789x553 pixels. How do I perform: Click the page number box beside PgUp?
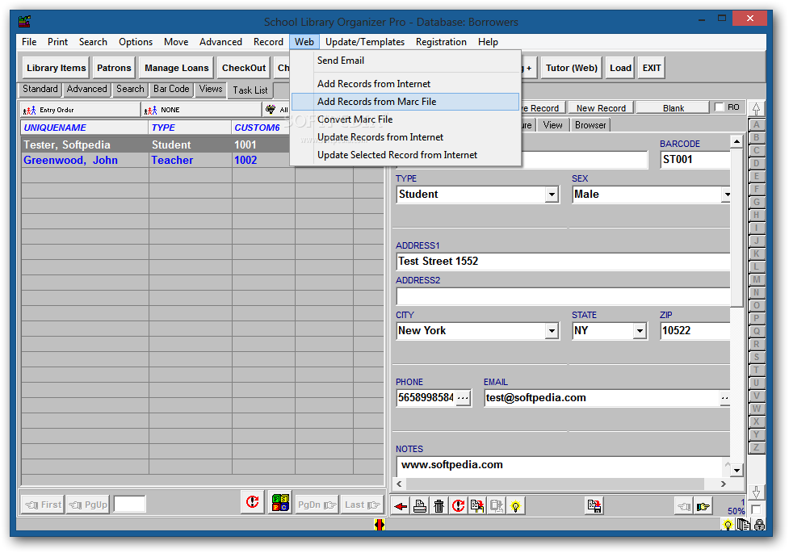[130, 504]
